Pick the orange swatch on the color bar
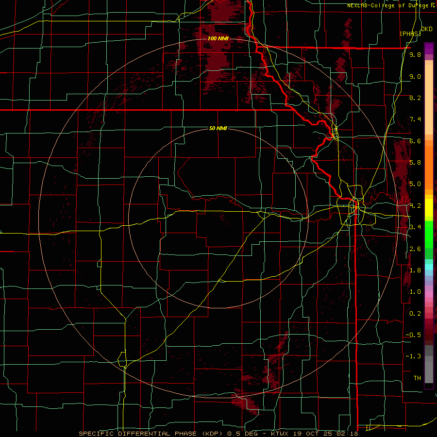The width and height of the screenshot is (437, 437). click(429, 167)
